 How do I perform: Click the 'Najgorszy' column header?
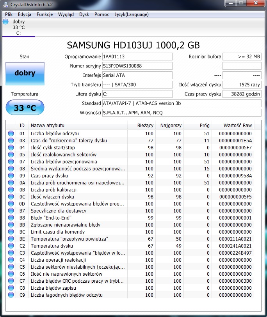(x=169, y=125)
